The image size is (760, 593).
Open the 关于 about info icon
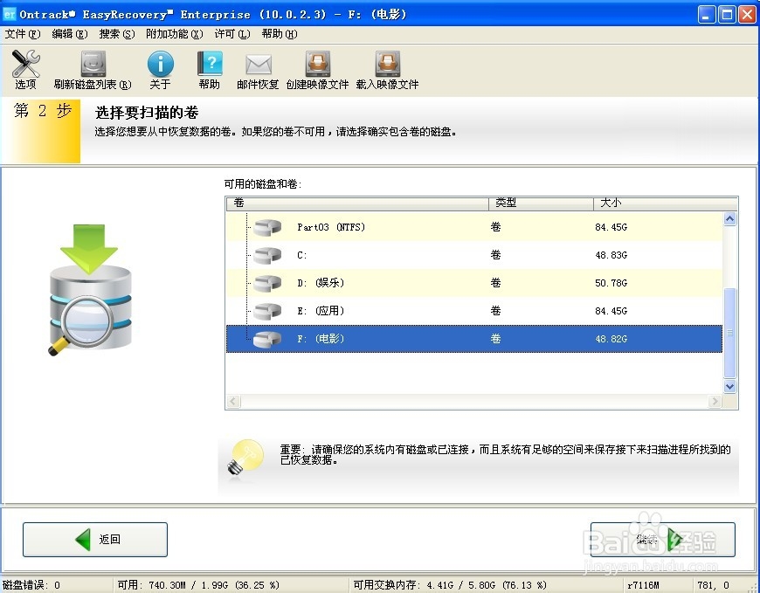pyautogui.click(x=161, y=64)
